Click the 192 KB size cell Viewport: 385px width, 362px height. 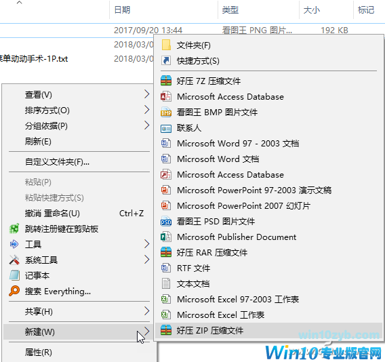pyautogui.click(x=334, y=31)
